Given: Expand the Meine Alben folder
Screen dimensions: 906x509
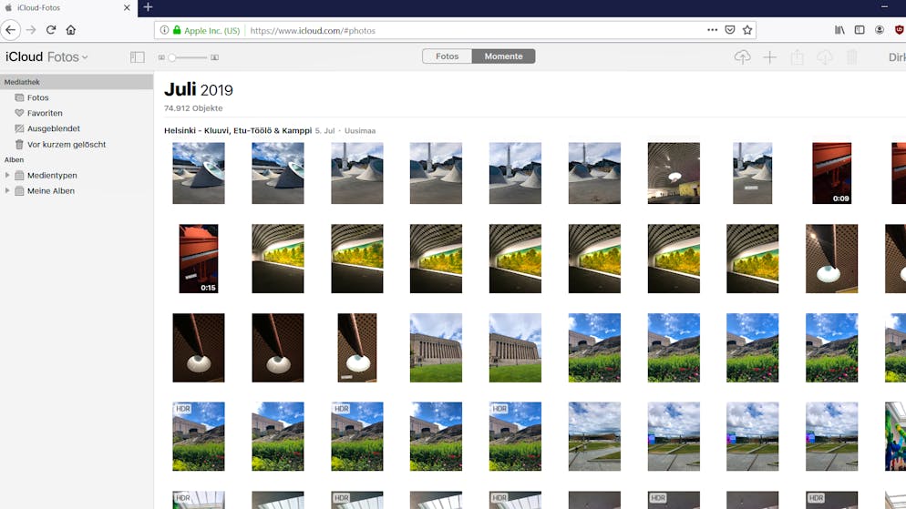Looking at the screenshot, I should coord(7,190).
